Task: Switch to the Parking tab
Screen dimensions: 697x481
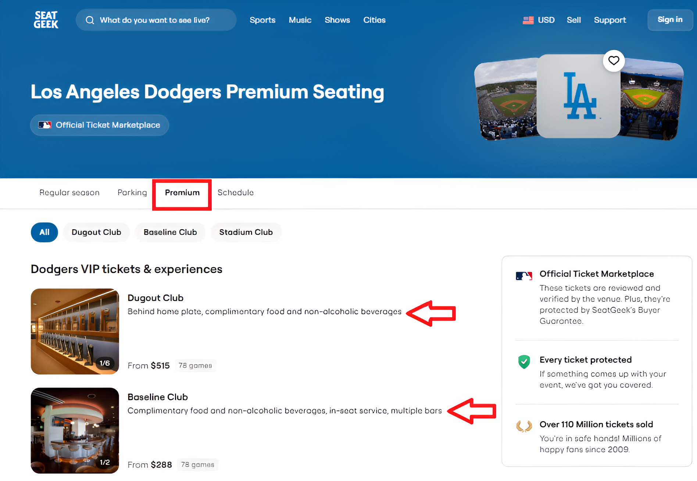Action: point(132,193)
